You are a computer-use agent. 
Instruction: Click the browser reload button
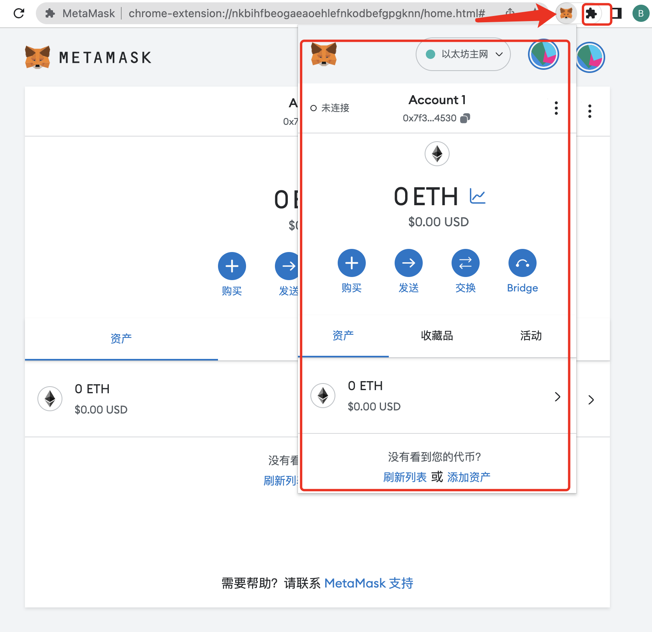click(x=19, y=13)
